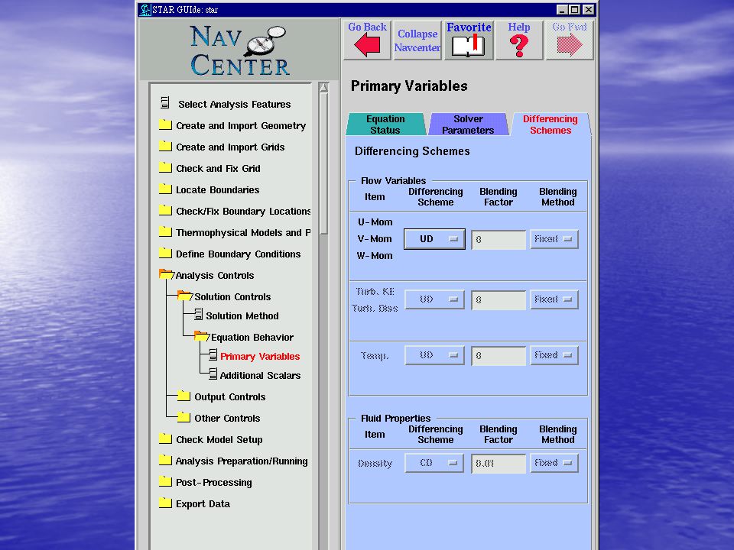Select 'Check and Fix Grid' label
Screen dimensions: 734x550
coord(218,168)
